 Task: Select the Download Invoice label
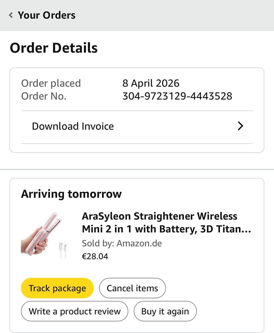(x=73, y=126)
